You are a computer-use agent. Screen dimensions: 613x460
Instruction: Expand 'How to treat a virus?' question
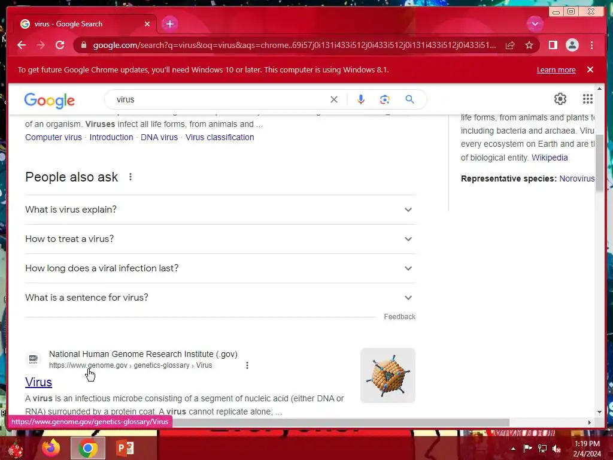[x=220, y=239]
